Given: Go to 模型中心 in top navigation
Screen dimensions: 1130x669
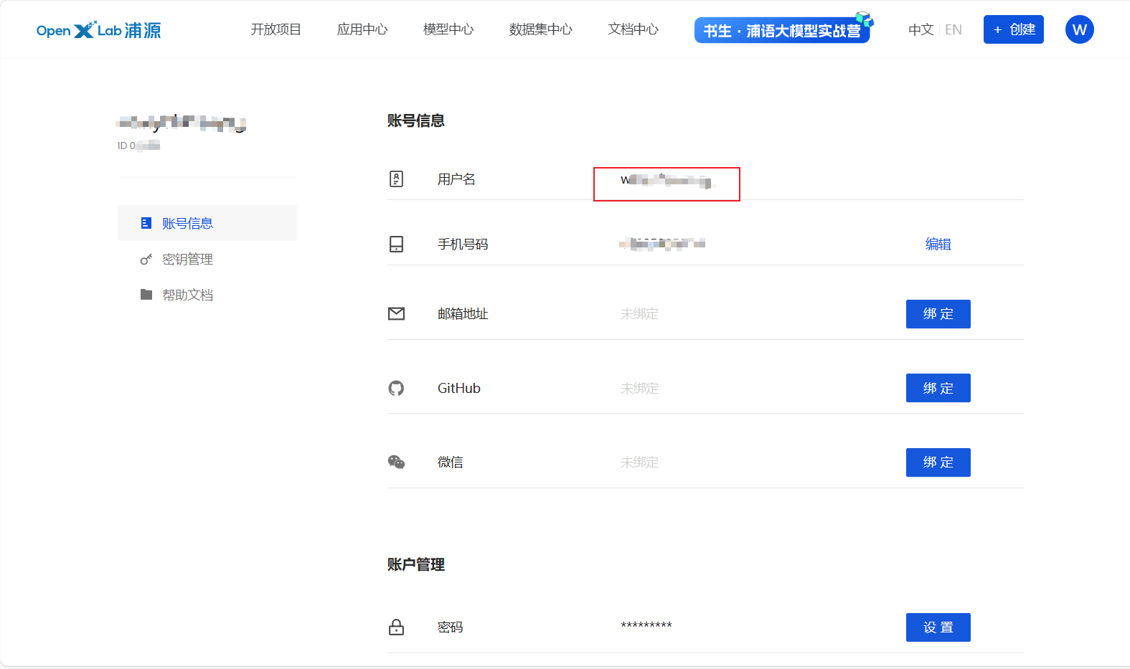Looking at the screenshot, I should [x=448, y=29].
